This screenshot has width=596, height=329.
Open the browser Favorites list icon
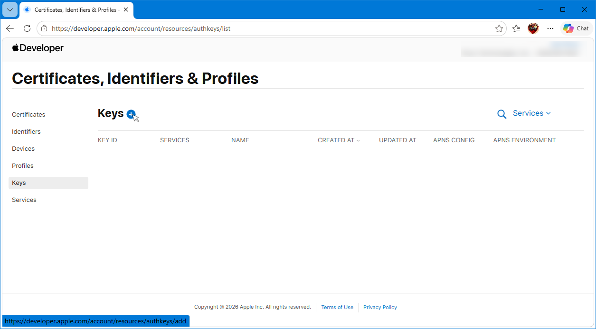(516, 28)
